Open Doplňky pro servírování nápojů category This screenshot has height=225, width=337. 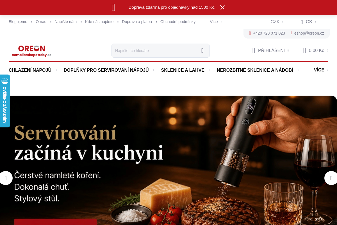[106, 70]
